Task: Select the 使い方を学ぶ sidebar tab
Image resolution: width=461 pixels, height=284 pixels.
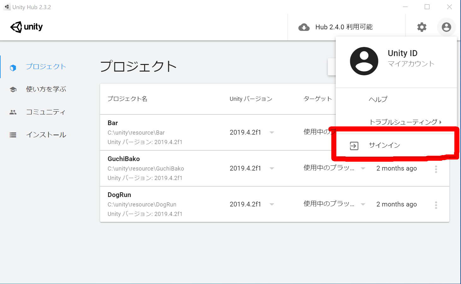Action: coord(46,89)
